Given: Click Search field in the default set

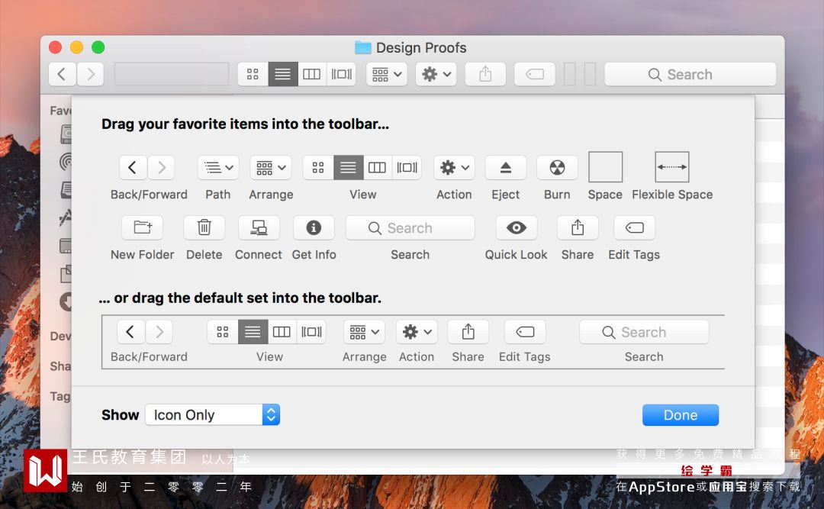Looking at the screenshot, I should point(644,332).
